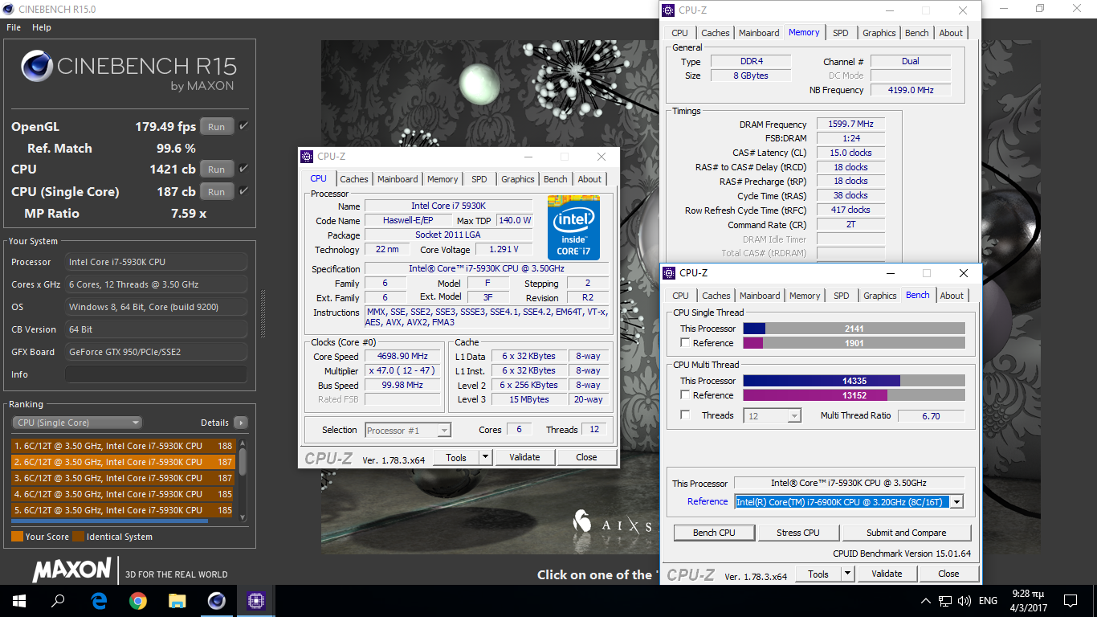
Task: Switch to Mainboard tab in middle CPU-Z
Action: click(398, 179)
